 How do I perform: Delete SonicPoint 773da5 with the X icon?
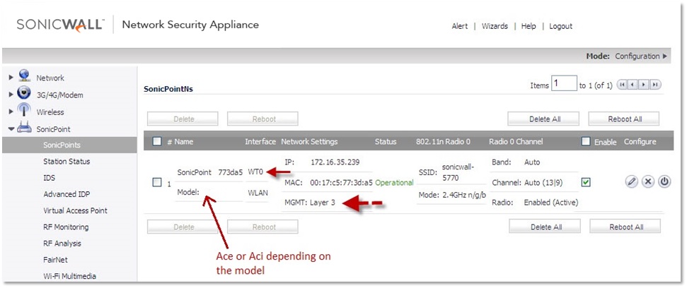pyautogui.click(x=648, y=182)
